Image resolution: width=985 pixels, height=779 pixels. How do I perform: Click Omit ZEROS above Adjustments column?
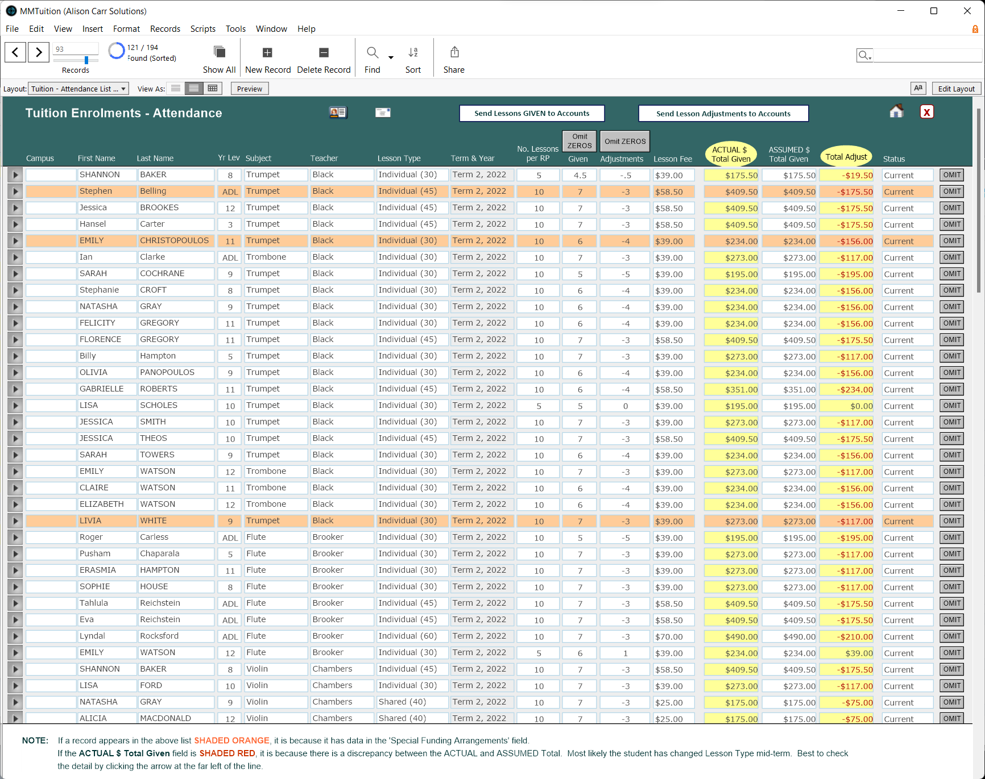tap(625, 141)
